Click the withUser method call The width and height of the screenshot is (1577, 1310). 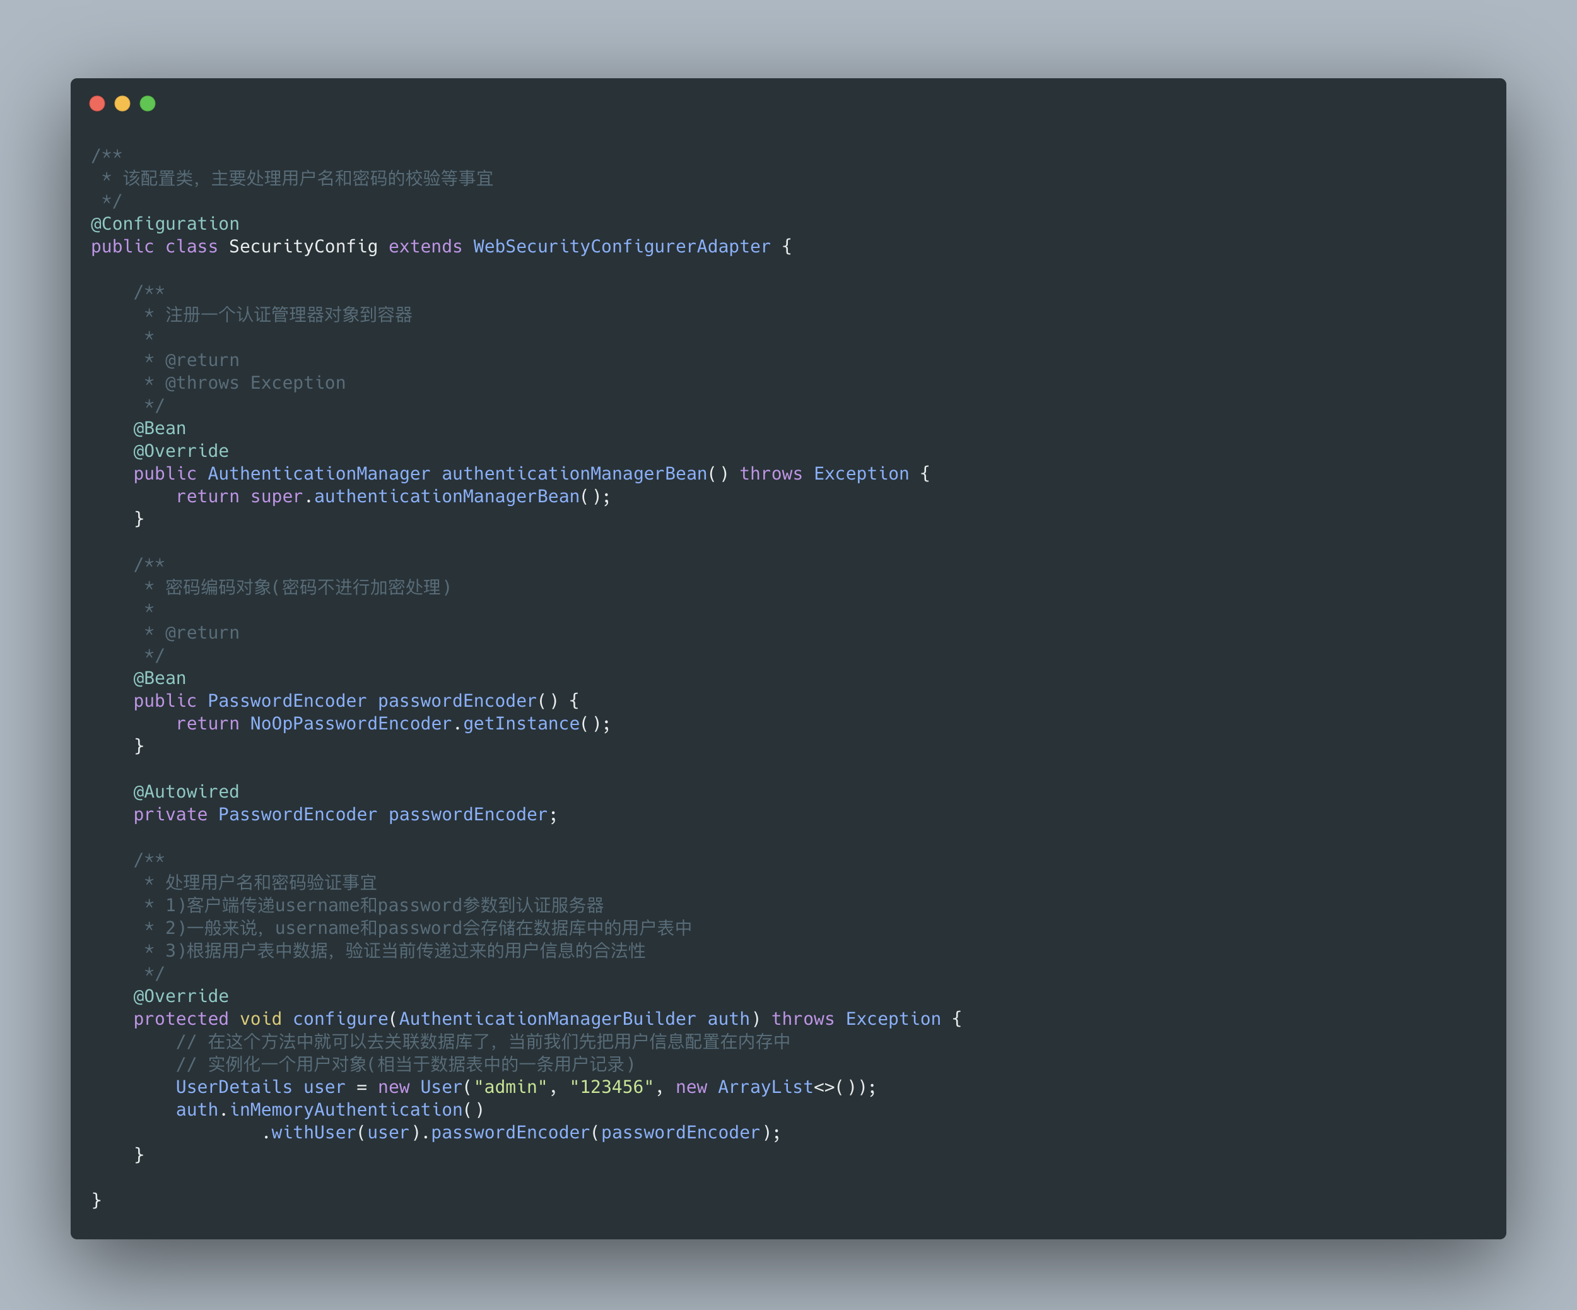(313, 1132)
